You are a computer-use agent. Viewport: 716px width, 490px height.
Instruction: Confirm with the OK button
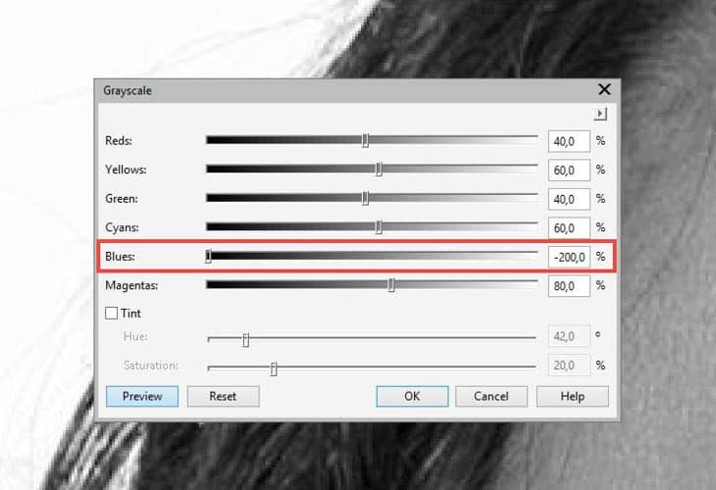pos(412,397)
